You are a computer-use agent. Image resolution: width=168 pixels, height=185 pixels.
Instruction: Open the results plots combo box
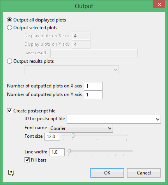coord(72,70)
